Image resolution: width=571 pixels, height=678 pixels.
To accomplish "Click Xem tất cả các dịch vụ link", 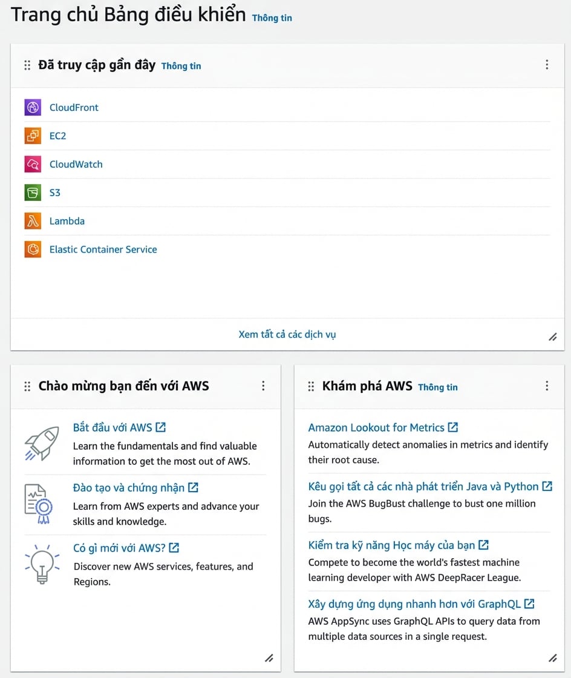I will (287, 334).
